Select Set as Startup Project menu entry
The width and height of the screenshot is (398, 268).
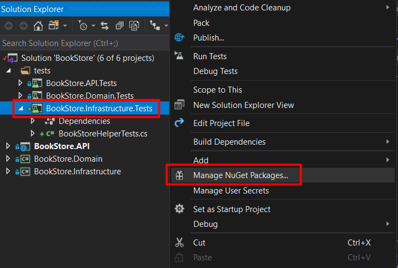click(232, 209)
